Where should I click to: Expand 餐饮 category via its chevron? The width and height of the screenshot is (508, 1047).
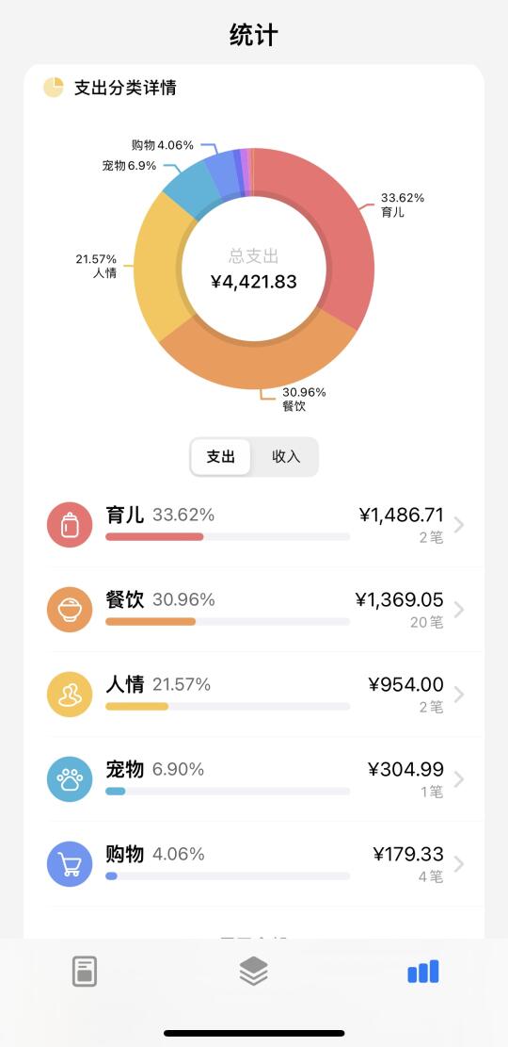(x=459, y=610)
